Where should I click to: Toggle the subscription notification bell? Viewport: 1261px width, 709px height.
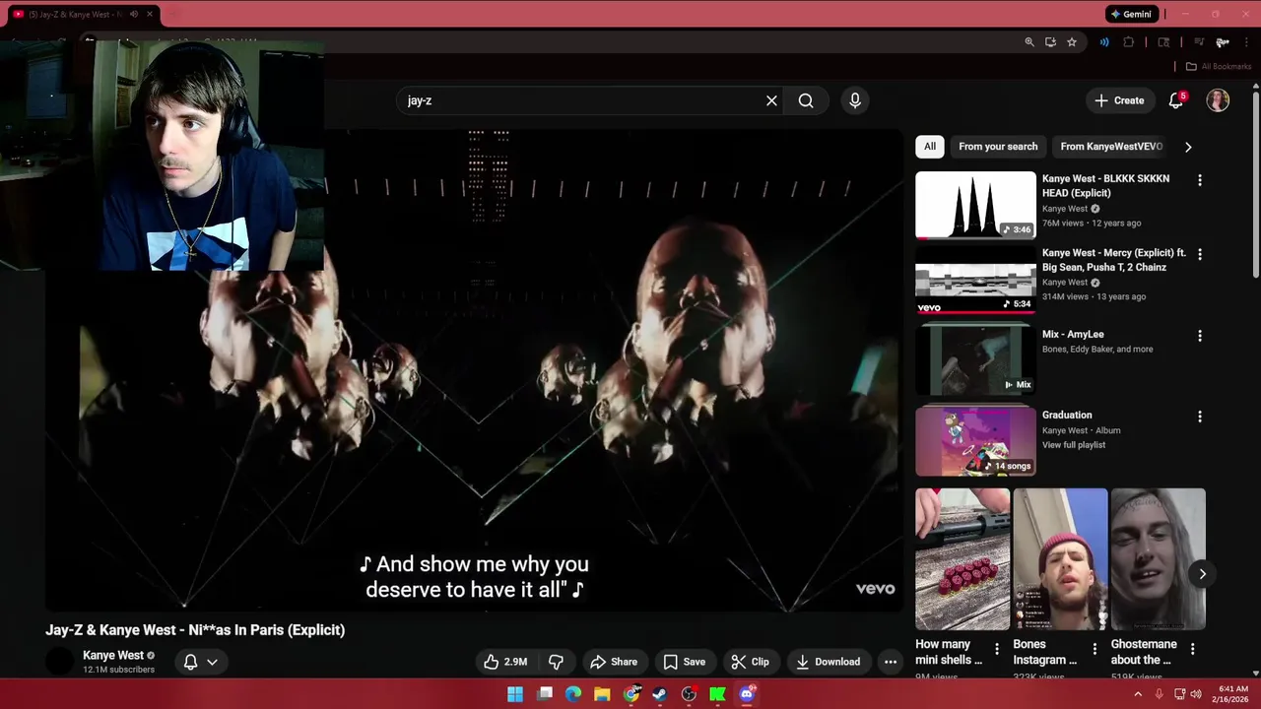tap(200, 662)
